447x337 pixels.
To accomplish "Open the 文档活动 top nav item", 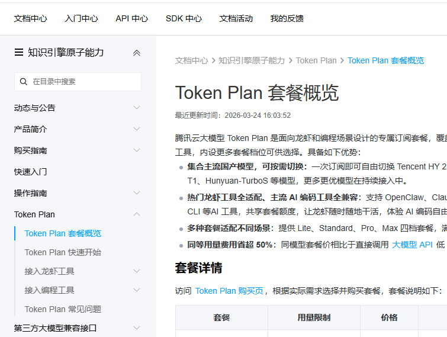I will (x=236, y=18).
